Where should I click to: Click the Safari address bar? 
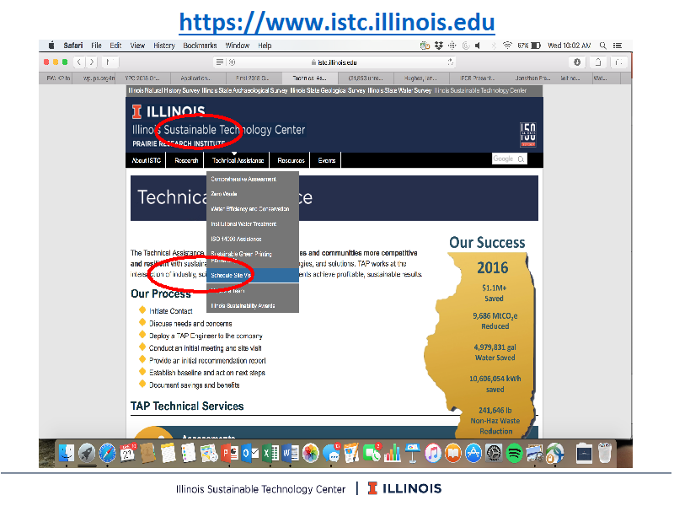pos(337,62)
